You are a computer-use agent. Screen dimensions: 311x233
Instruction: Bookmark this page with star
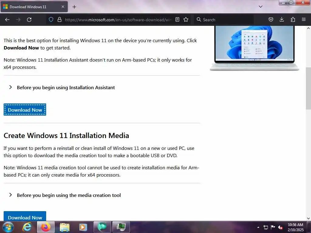pos(186,20)
